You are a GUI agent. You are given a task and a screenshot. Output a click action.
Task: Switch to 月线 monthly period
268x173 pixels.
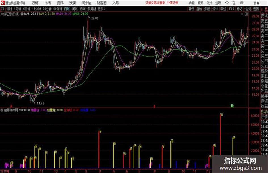pyautogui.click(x=83, y=9)
